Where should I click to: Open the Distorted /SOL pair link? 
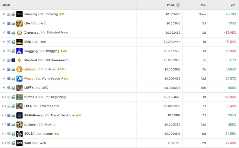tap(35, 33)
